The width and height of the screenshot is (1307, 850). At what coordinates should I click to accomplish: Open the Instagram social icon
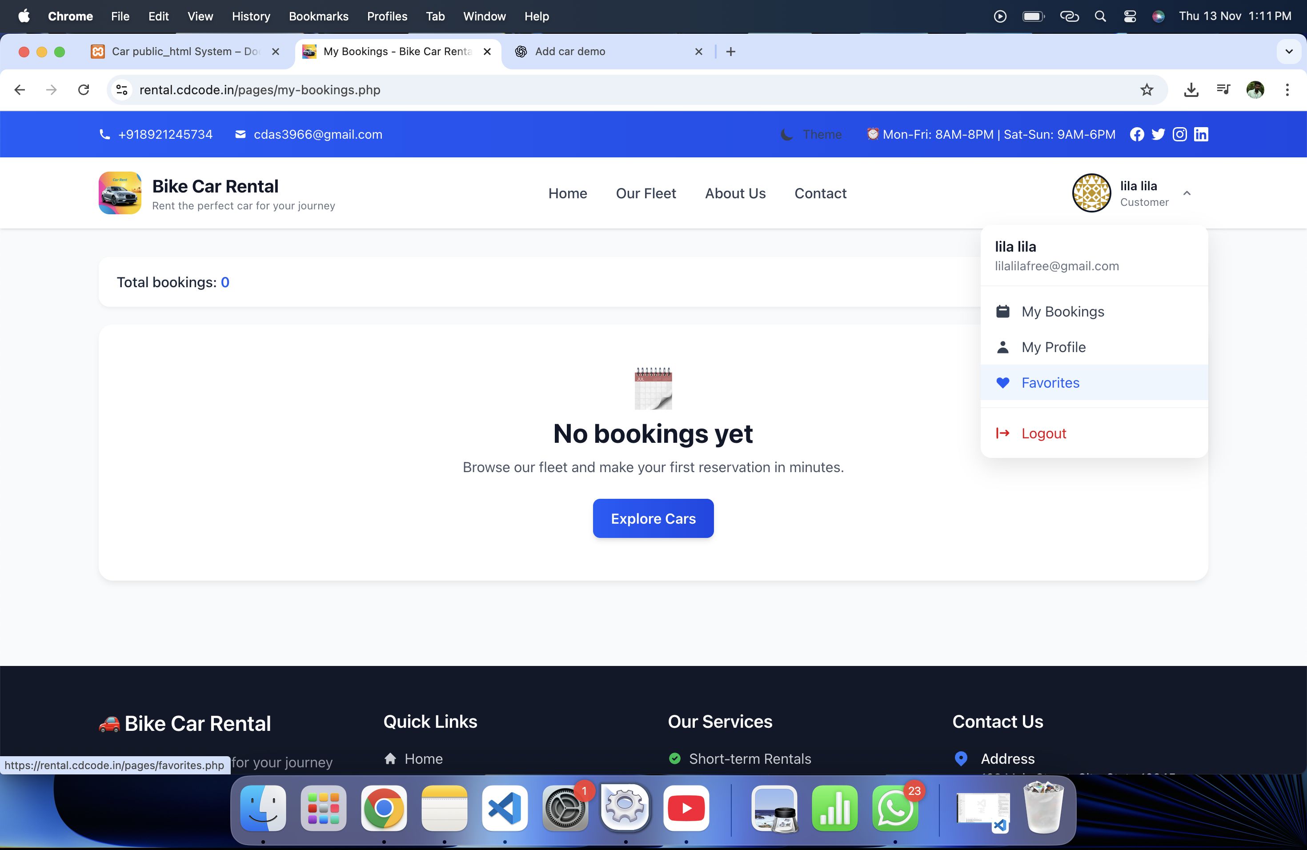pos(1179,135)
